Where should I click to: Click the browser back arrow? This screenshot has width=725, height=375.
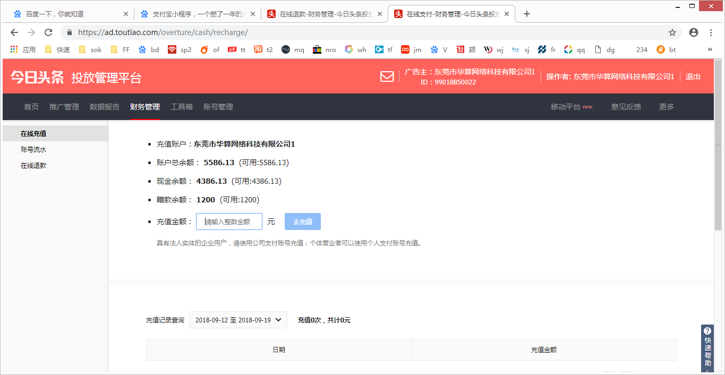14,32
